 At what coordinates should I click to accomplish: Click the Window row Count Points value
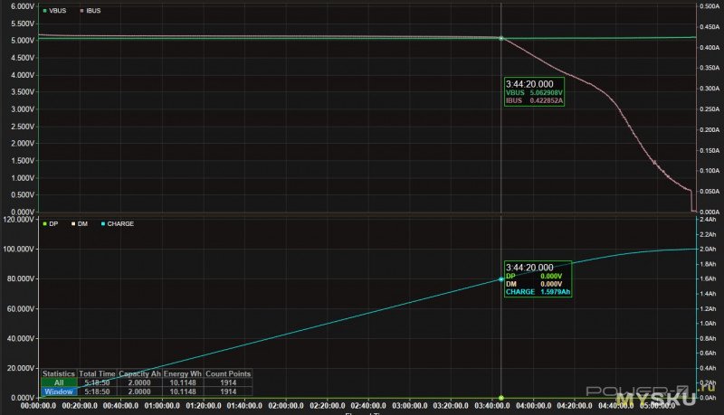coord(228,391)
